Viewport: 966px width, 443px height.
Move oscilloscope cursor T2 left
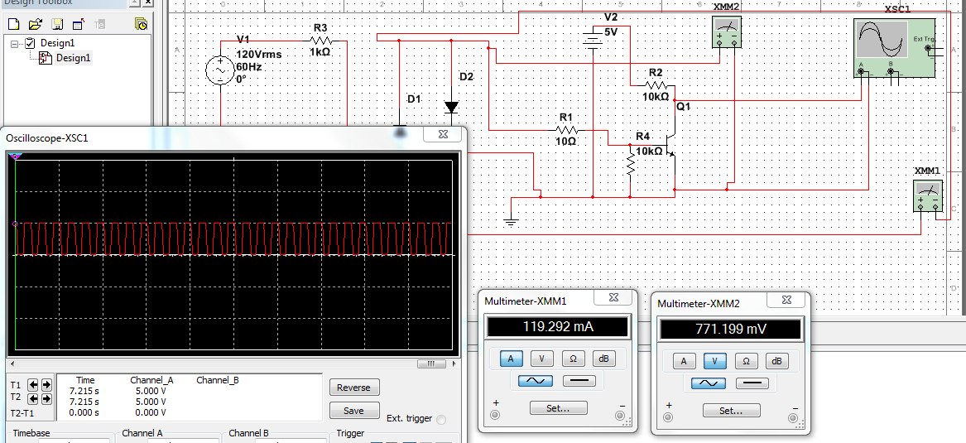tap(33, 398)
